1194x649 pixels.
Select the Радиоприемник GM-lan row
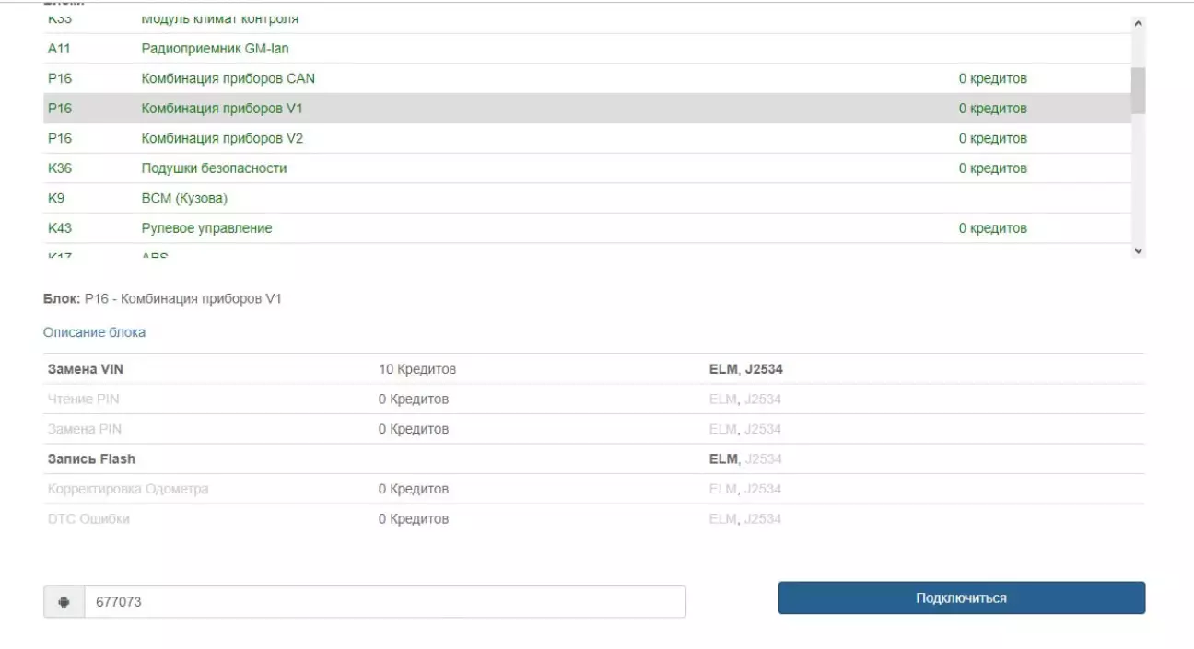(x=587, y=49)
